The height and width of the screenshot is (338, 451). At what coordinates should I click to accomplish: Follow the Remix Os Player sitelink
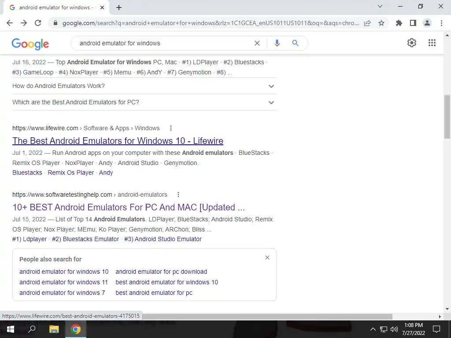point(71,173)
